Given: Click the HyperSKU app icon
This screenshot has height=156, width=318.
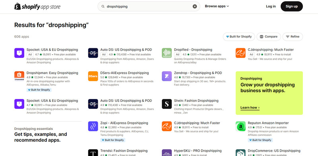Looking at the screenshot, I should 167,153.
